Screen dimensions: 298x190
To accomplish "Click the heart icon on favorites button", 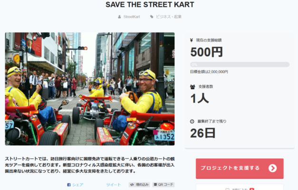I will 227,189.
